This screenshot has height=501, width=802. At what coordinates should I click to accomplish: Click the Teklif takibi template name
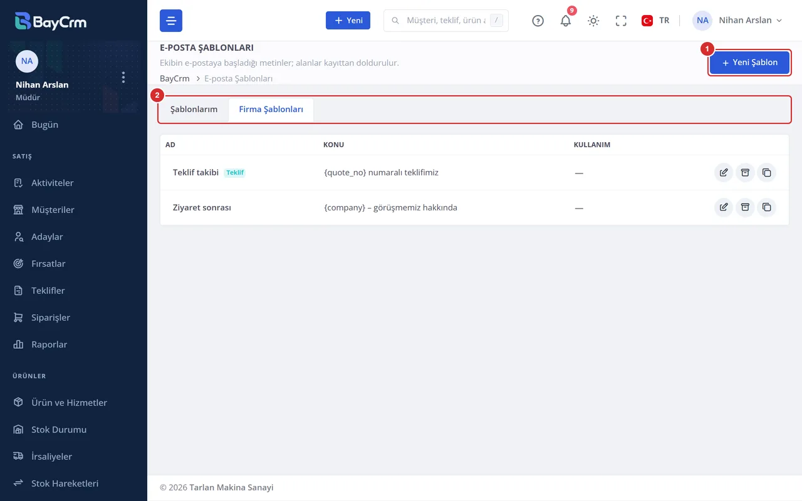click(195, 172)
